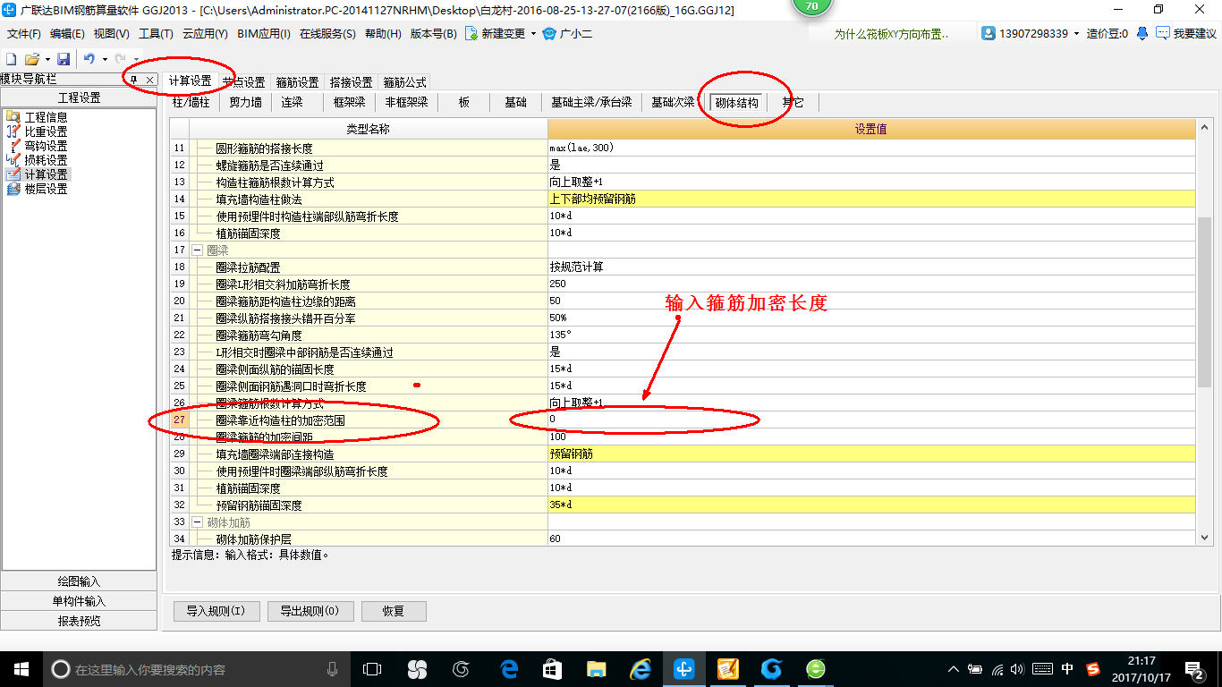Open the 工具(T) menu
The width and height of the screenshot is (1222, 687).
pos(156,34)
